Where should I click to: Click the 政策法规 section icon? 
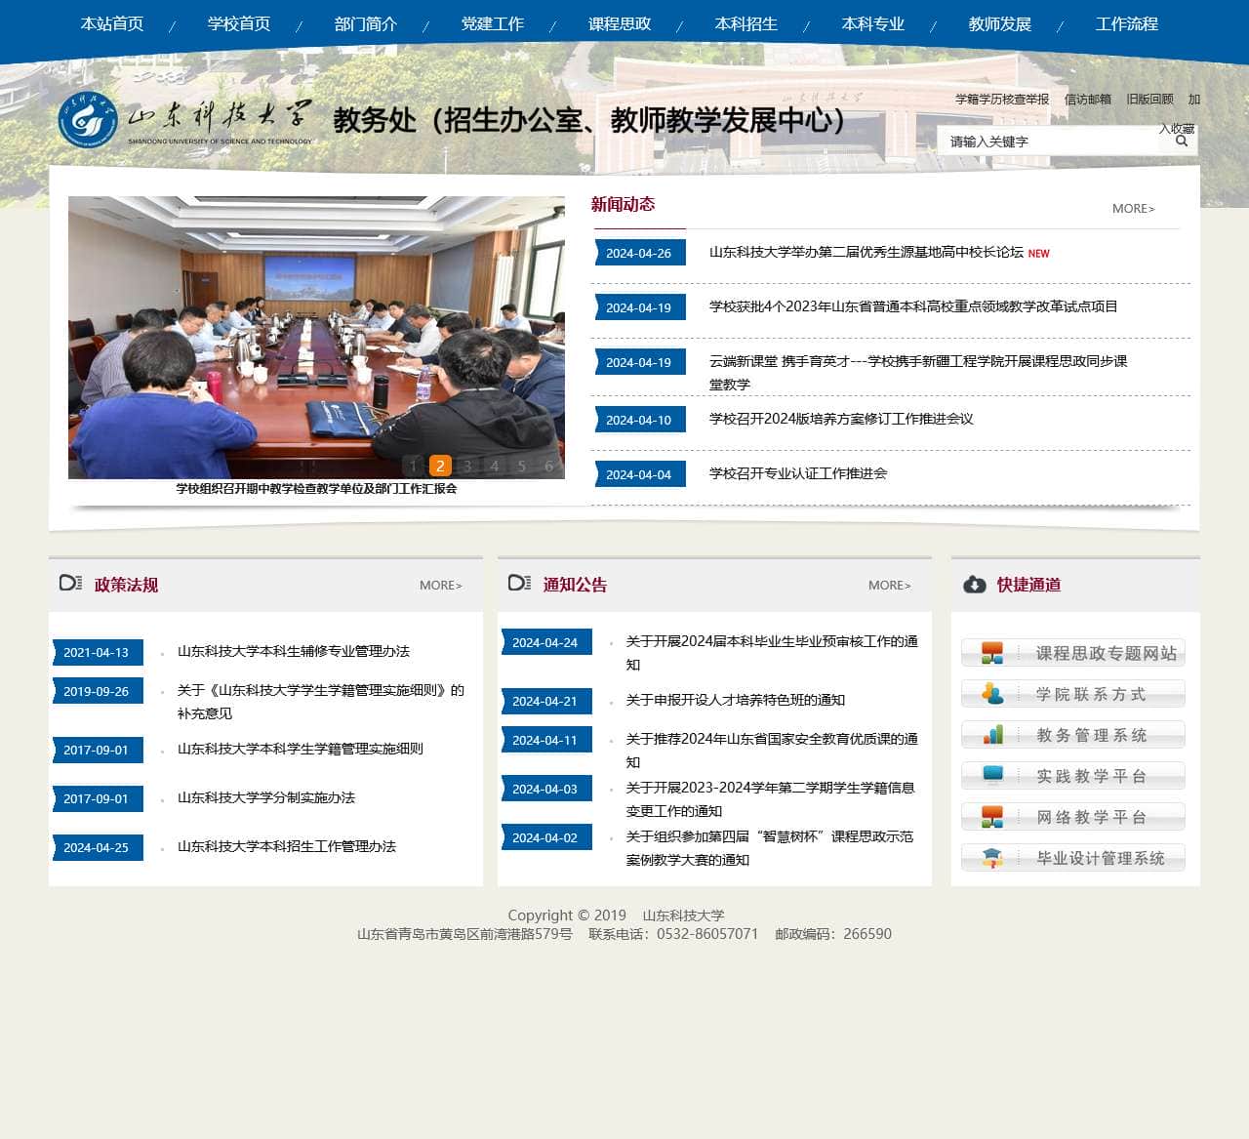click(x=70, y=584)
